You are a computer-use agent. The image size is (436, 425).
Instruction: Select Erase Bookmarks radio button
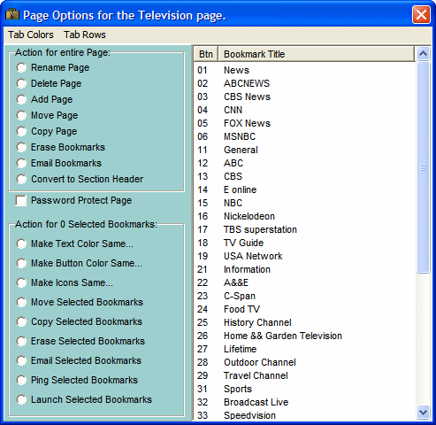[x=21, y=147]
